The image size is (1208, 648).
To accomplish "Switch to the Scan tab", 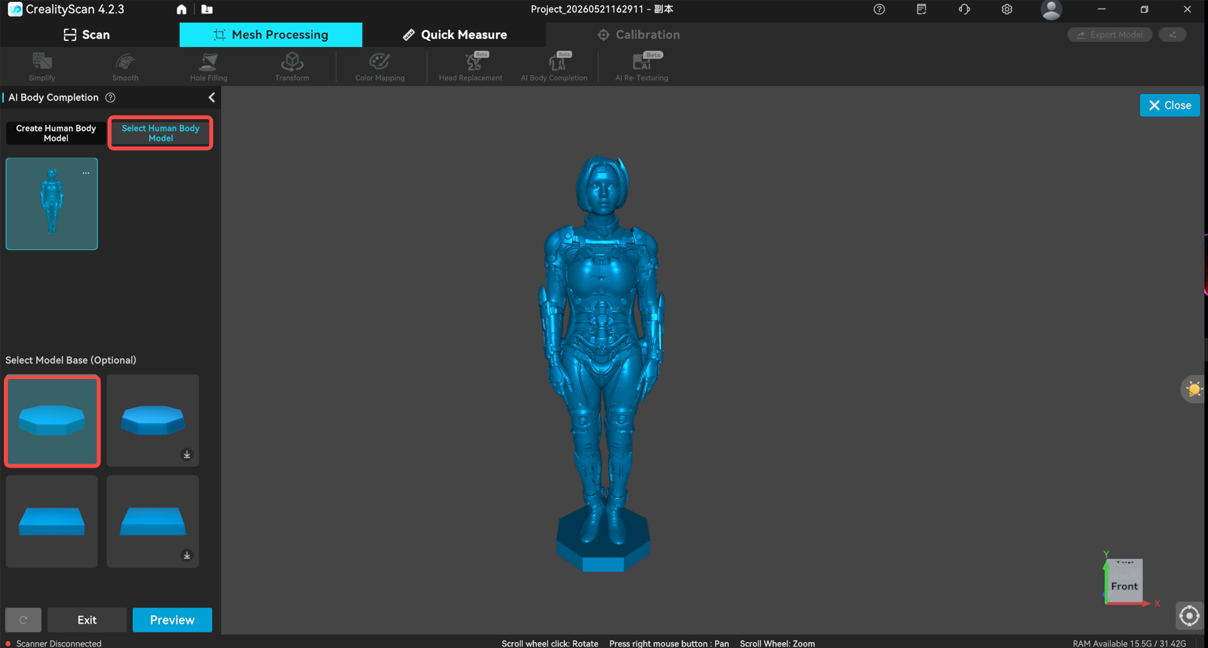I will point(86,35).
